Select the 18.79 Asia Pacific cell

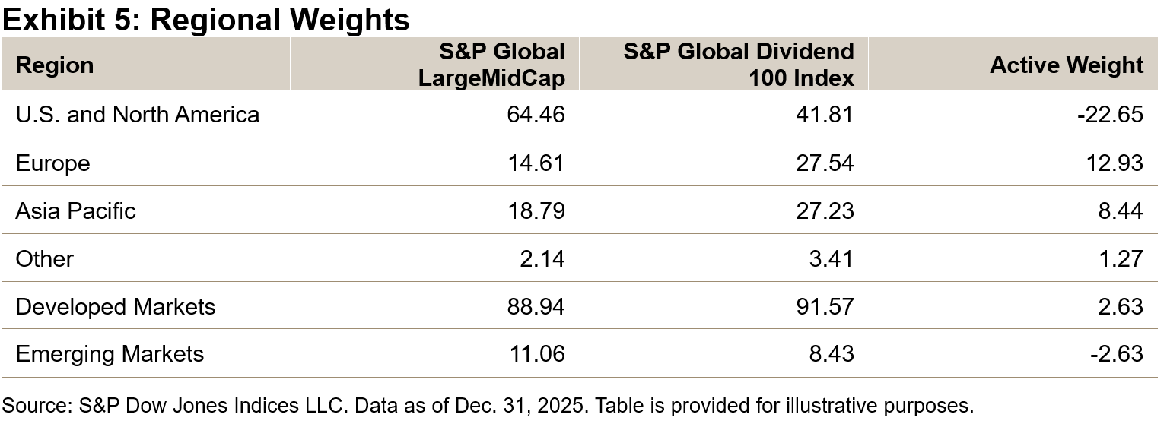pos(536,210)
